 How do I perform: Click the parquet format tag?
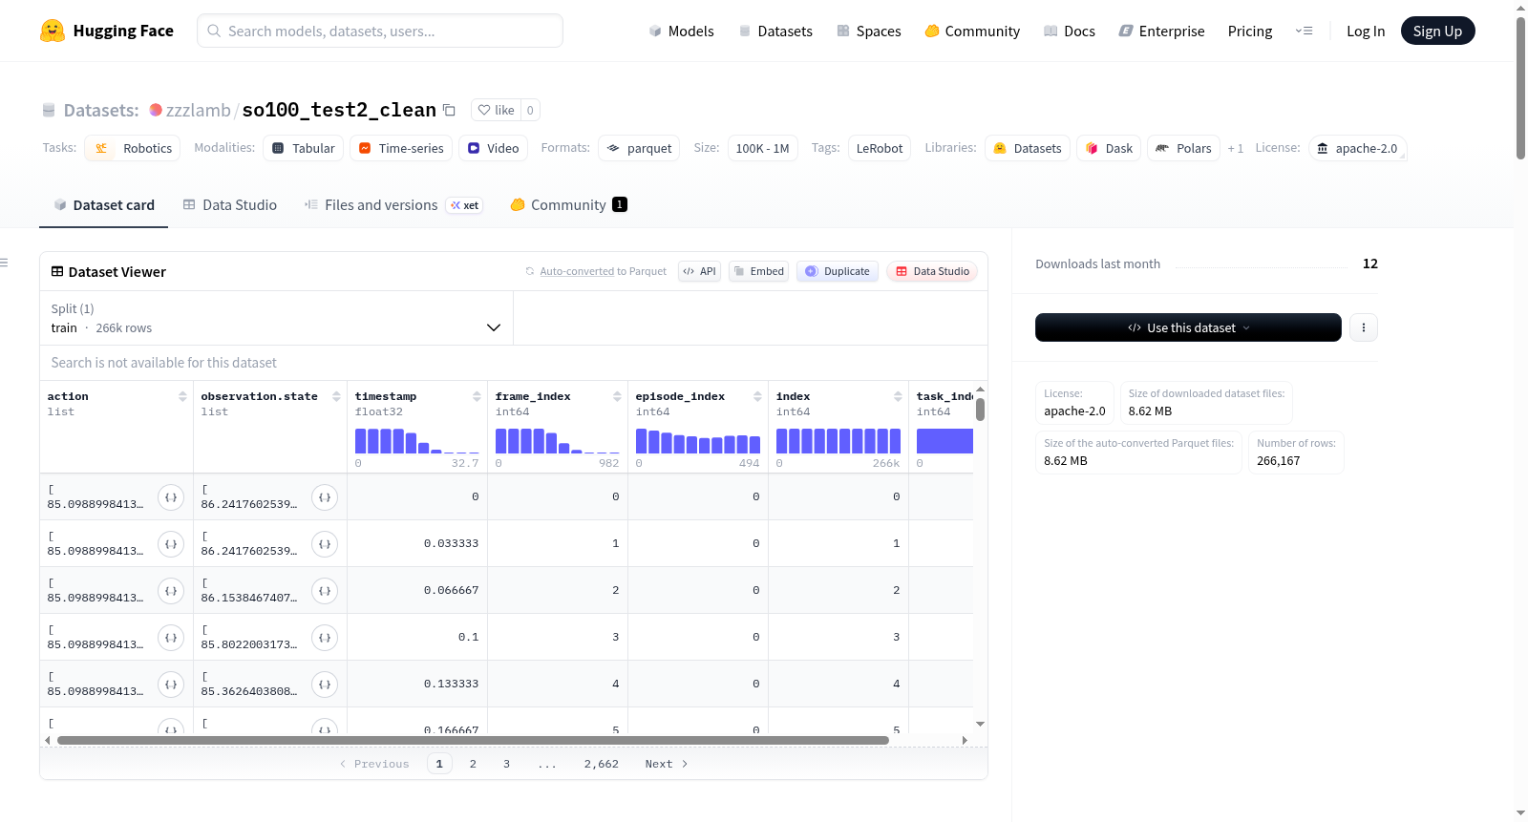[x=639, y=148]
